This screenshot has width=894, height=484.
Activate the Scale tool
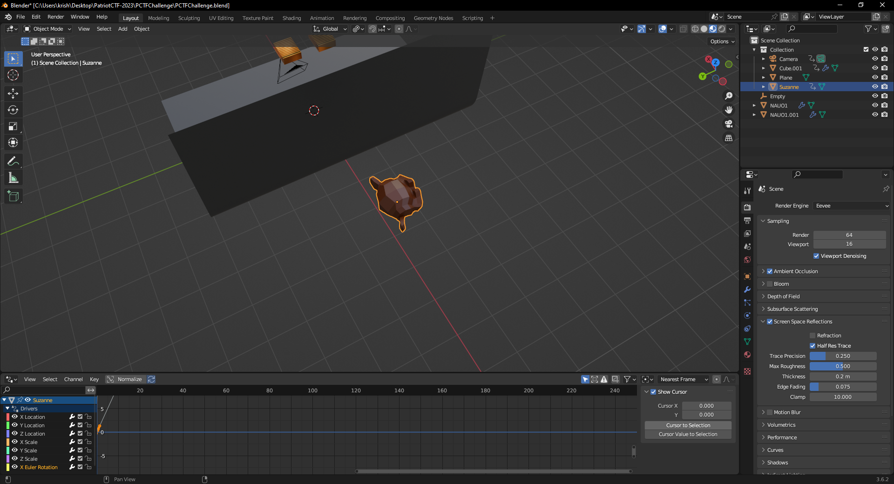point(13,126)
